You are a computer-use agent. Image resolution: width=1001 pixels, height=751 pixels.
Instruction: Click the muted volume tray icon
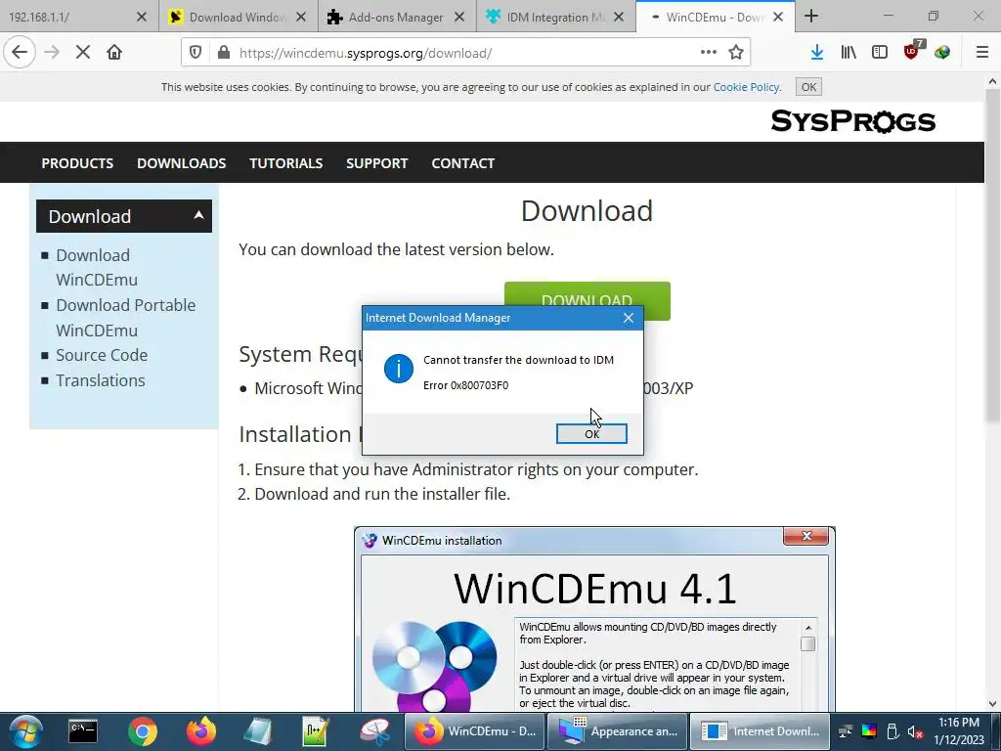point(915,731)
